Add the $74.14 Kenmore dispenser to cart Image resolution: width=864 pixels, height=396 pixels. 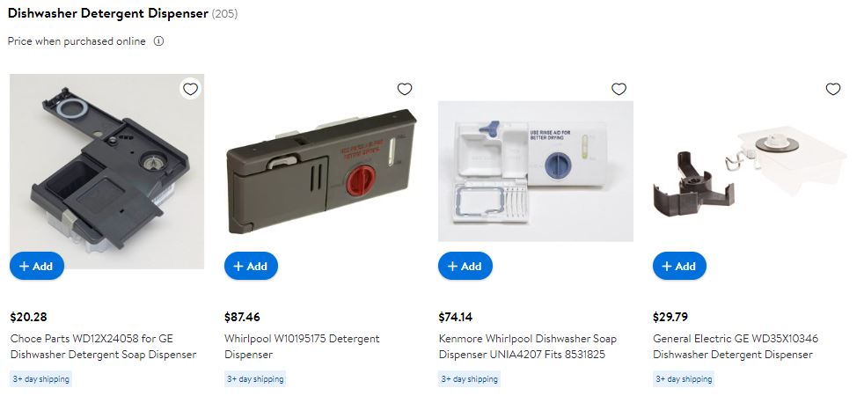(x=465, y=266)
